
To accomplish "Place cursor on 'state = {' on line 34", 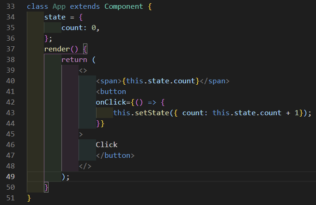I will click(x=63, y=17).
